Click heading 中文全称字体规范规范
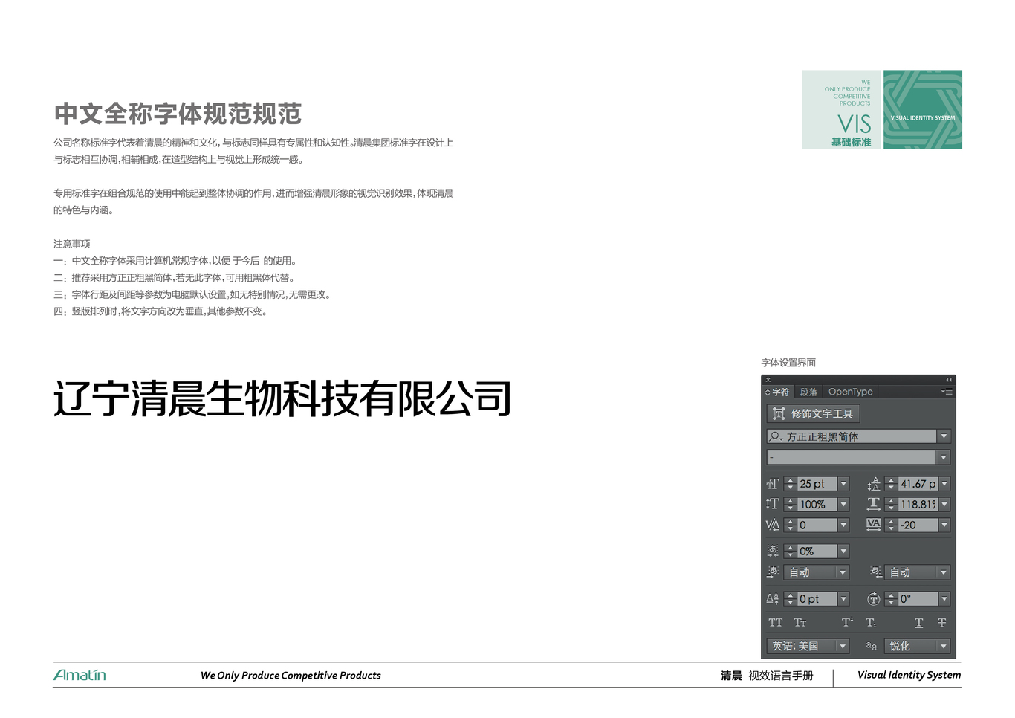1015x718 pixels. [x=178, y=114]
